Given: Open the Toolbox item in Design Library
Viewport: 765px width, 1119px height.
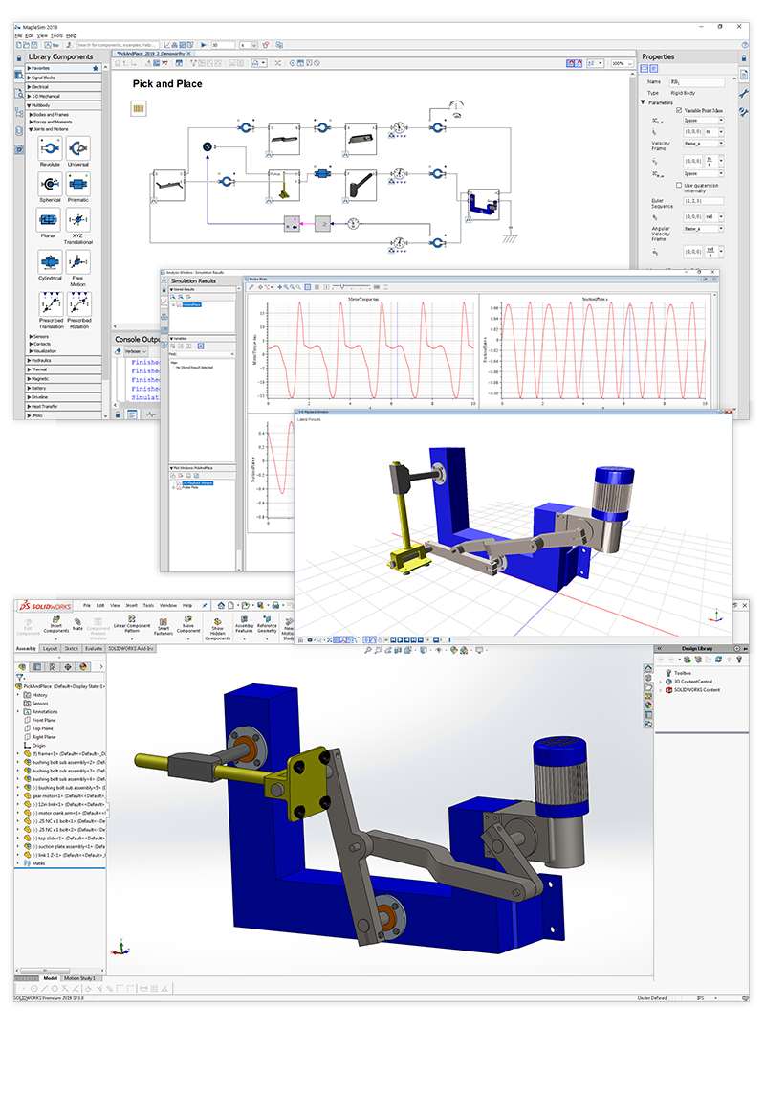Looking at the screenshot, I should coord(683,673).
